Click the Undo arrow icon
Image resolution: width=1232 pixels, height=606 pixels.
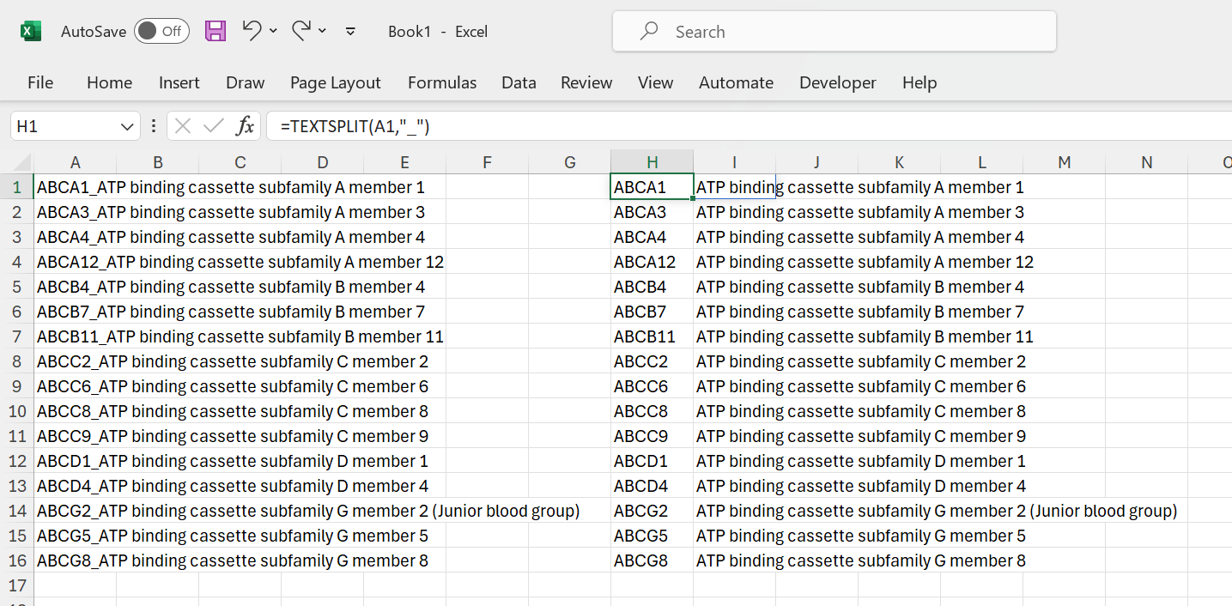pos(251,31)
